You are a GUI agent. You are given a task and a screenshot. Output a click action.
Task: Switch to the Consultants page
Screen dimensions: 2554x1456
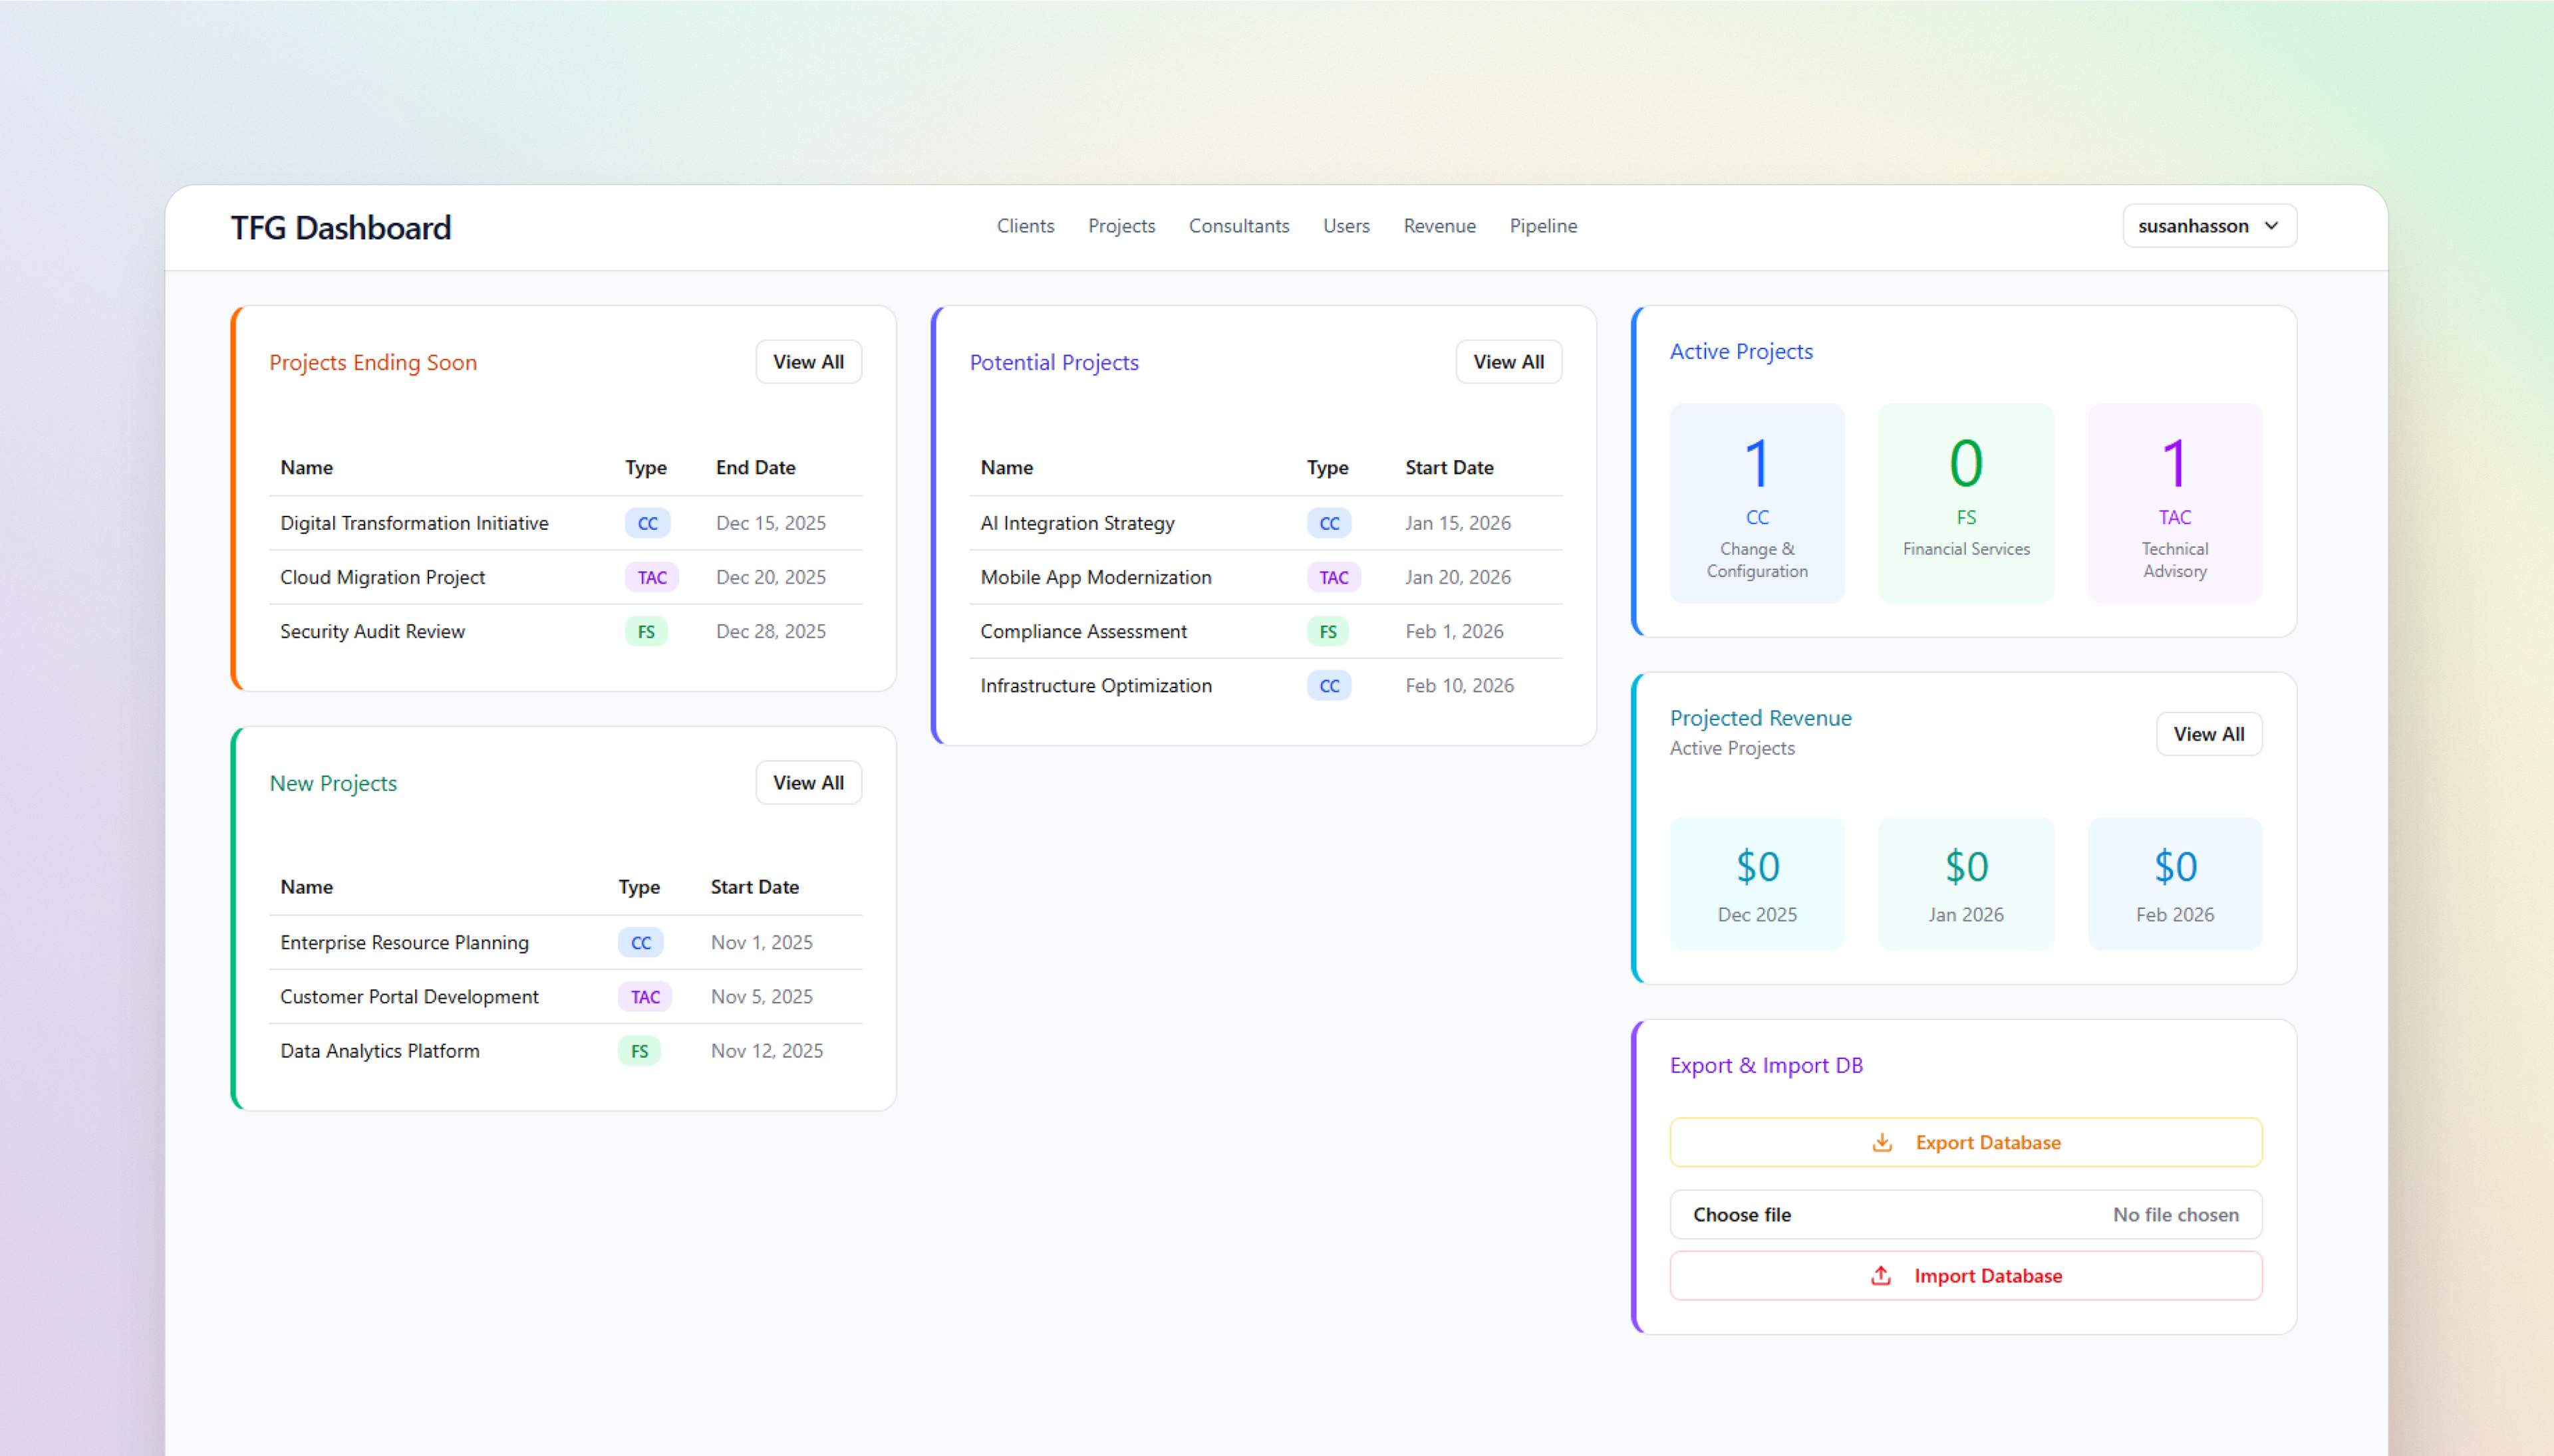click(1238, 225)
